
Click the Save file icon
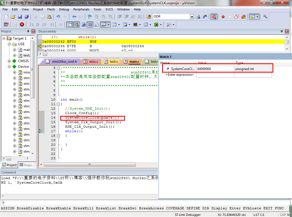20,17
